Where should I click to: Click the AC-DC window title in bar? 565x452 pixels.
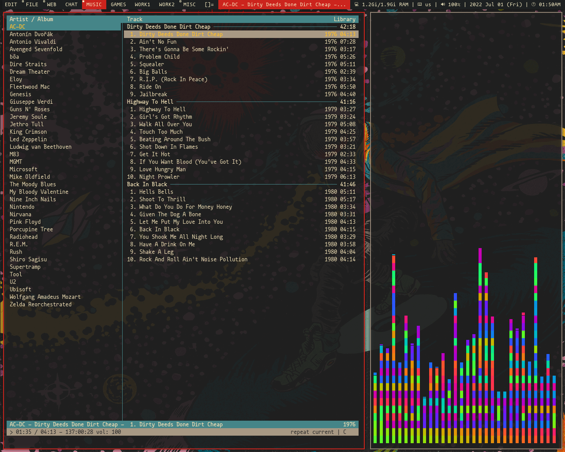[284, 4]
